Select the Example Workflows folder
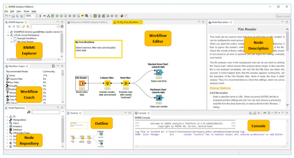Image resolution: width=294 pixels, height=158 pixels. tap(26, 39)
